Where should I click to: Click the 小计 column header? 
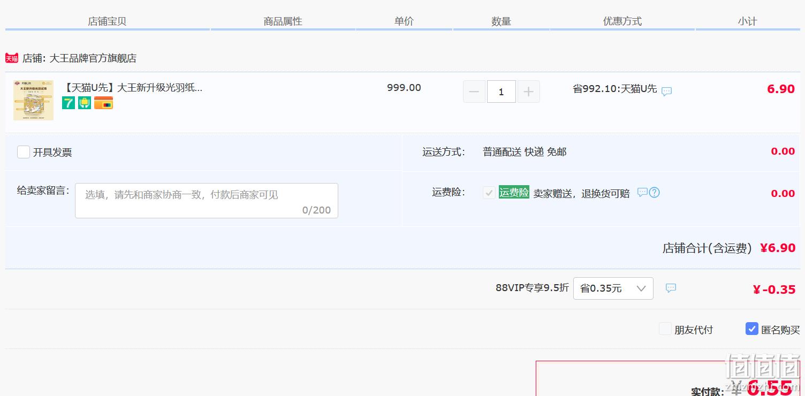tap(748, 21)
